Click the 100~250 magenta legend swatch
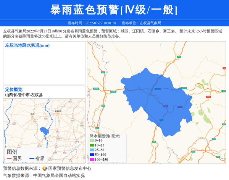Image resolution: width=229 pixels, height=180 pixels. click(92, 159)
